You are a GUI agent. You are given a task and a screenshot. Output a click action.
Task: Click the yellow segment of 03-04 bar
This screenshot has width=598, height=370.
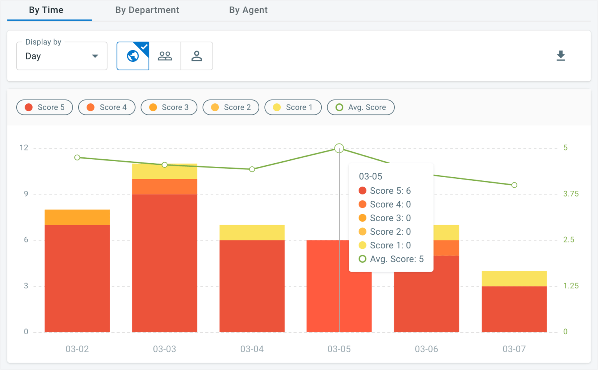(x=252, y=232)
